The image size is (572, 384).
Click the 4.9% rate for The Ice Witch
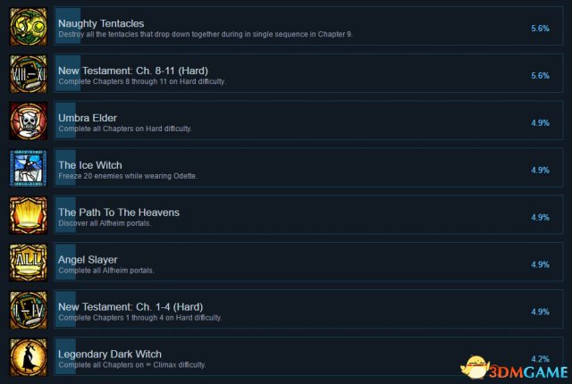coord(540,171)
